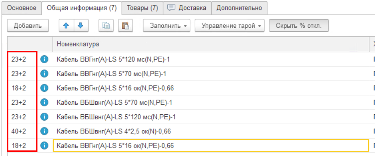Toggle the Скрыть % откл. button
This screenshot has width=375, height=156.
pyautogui.click(x=299, y=26)
